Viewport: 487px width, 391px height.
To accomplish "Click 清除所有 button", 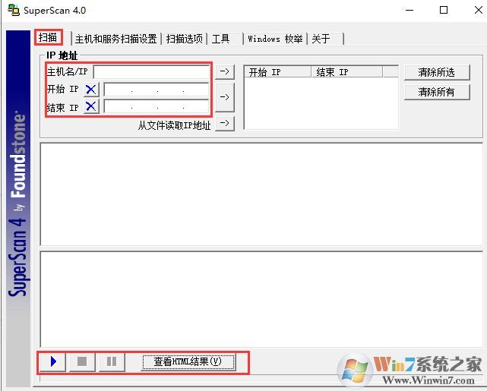I will pyautogui.click(x=437, y=92).
